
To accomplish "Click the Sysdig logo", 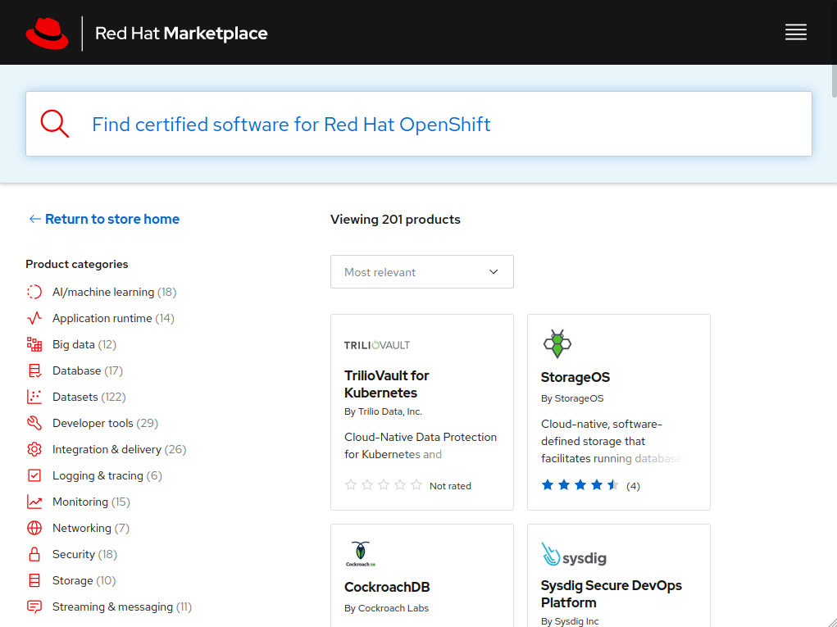I will pos(574,554).
